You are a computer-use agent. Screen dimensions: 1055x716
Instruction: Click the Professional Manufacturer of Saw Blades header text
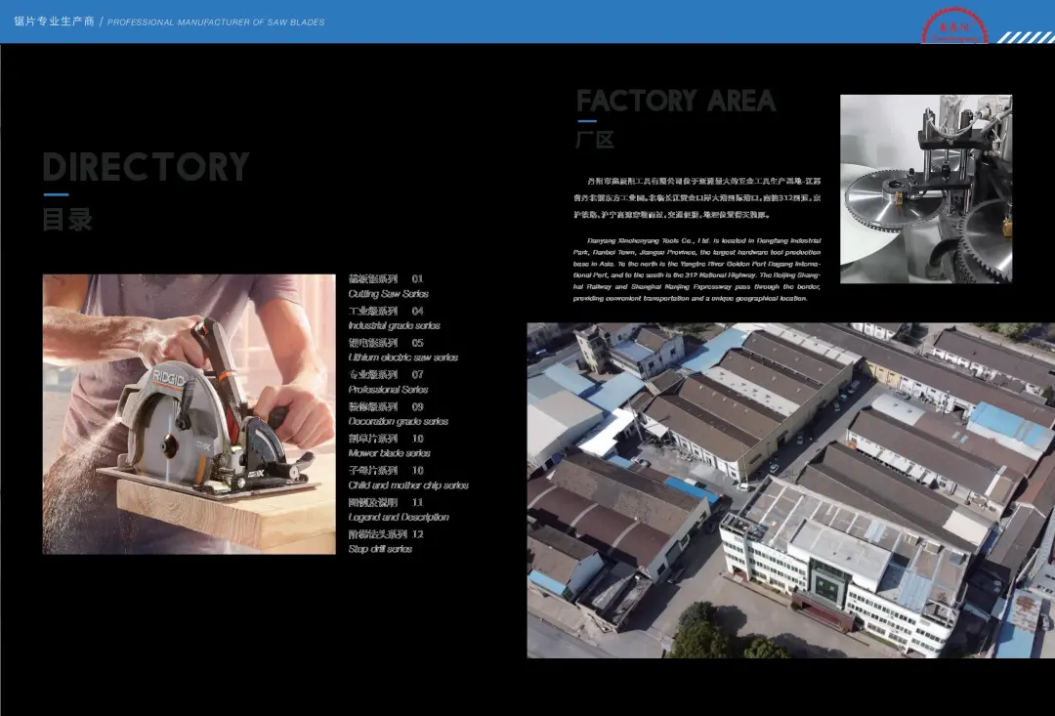coord(216,21)
